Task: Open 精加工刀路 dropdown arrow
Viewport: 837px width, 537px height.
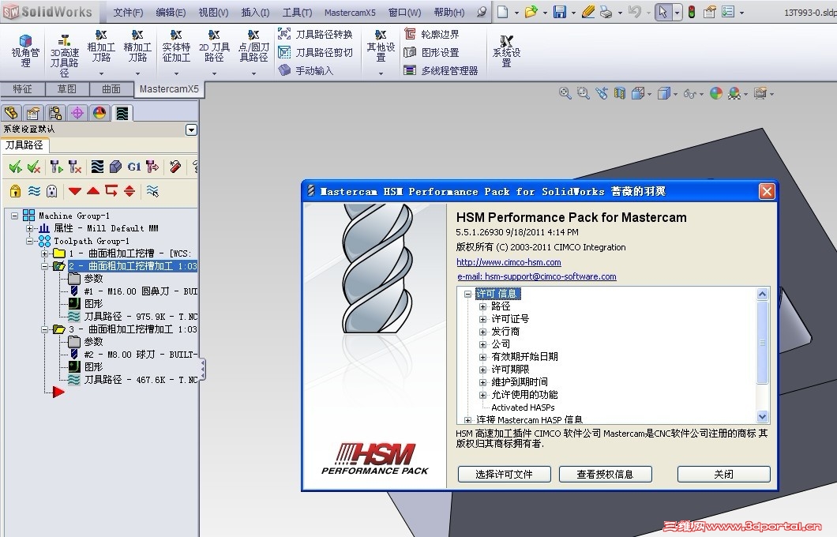Action: [x=137, y=73]
